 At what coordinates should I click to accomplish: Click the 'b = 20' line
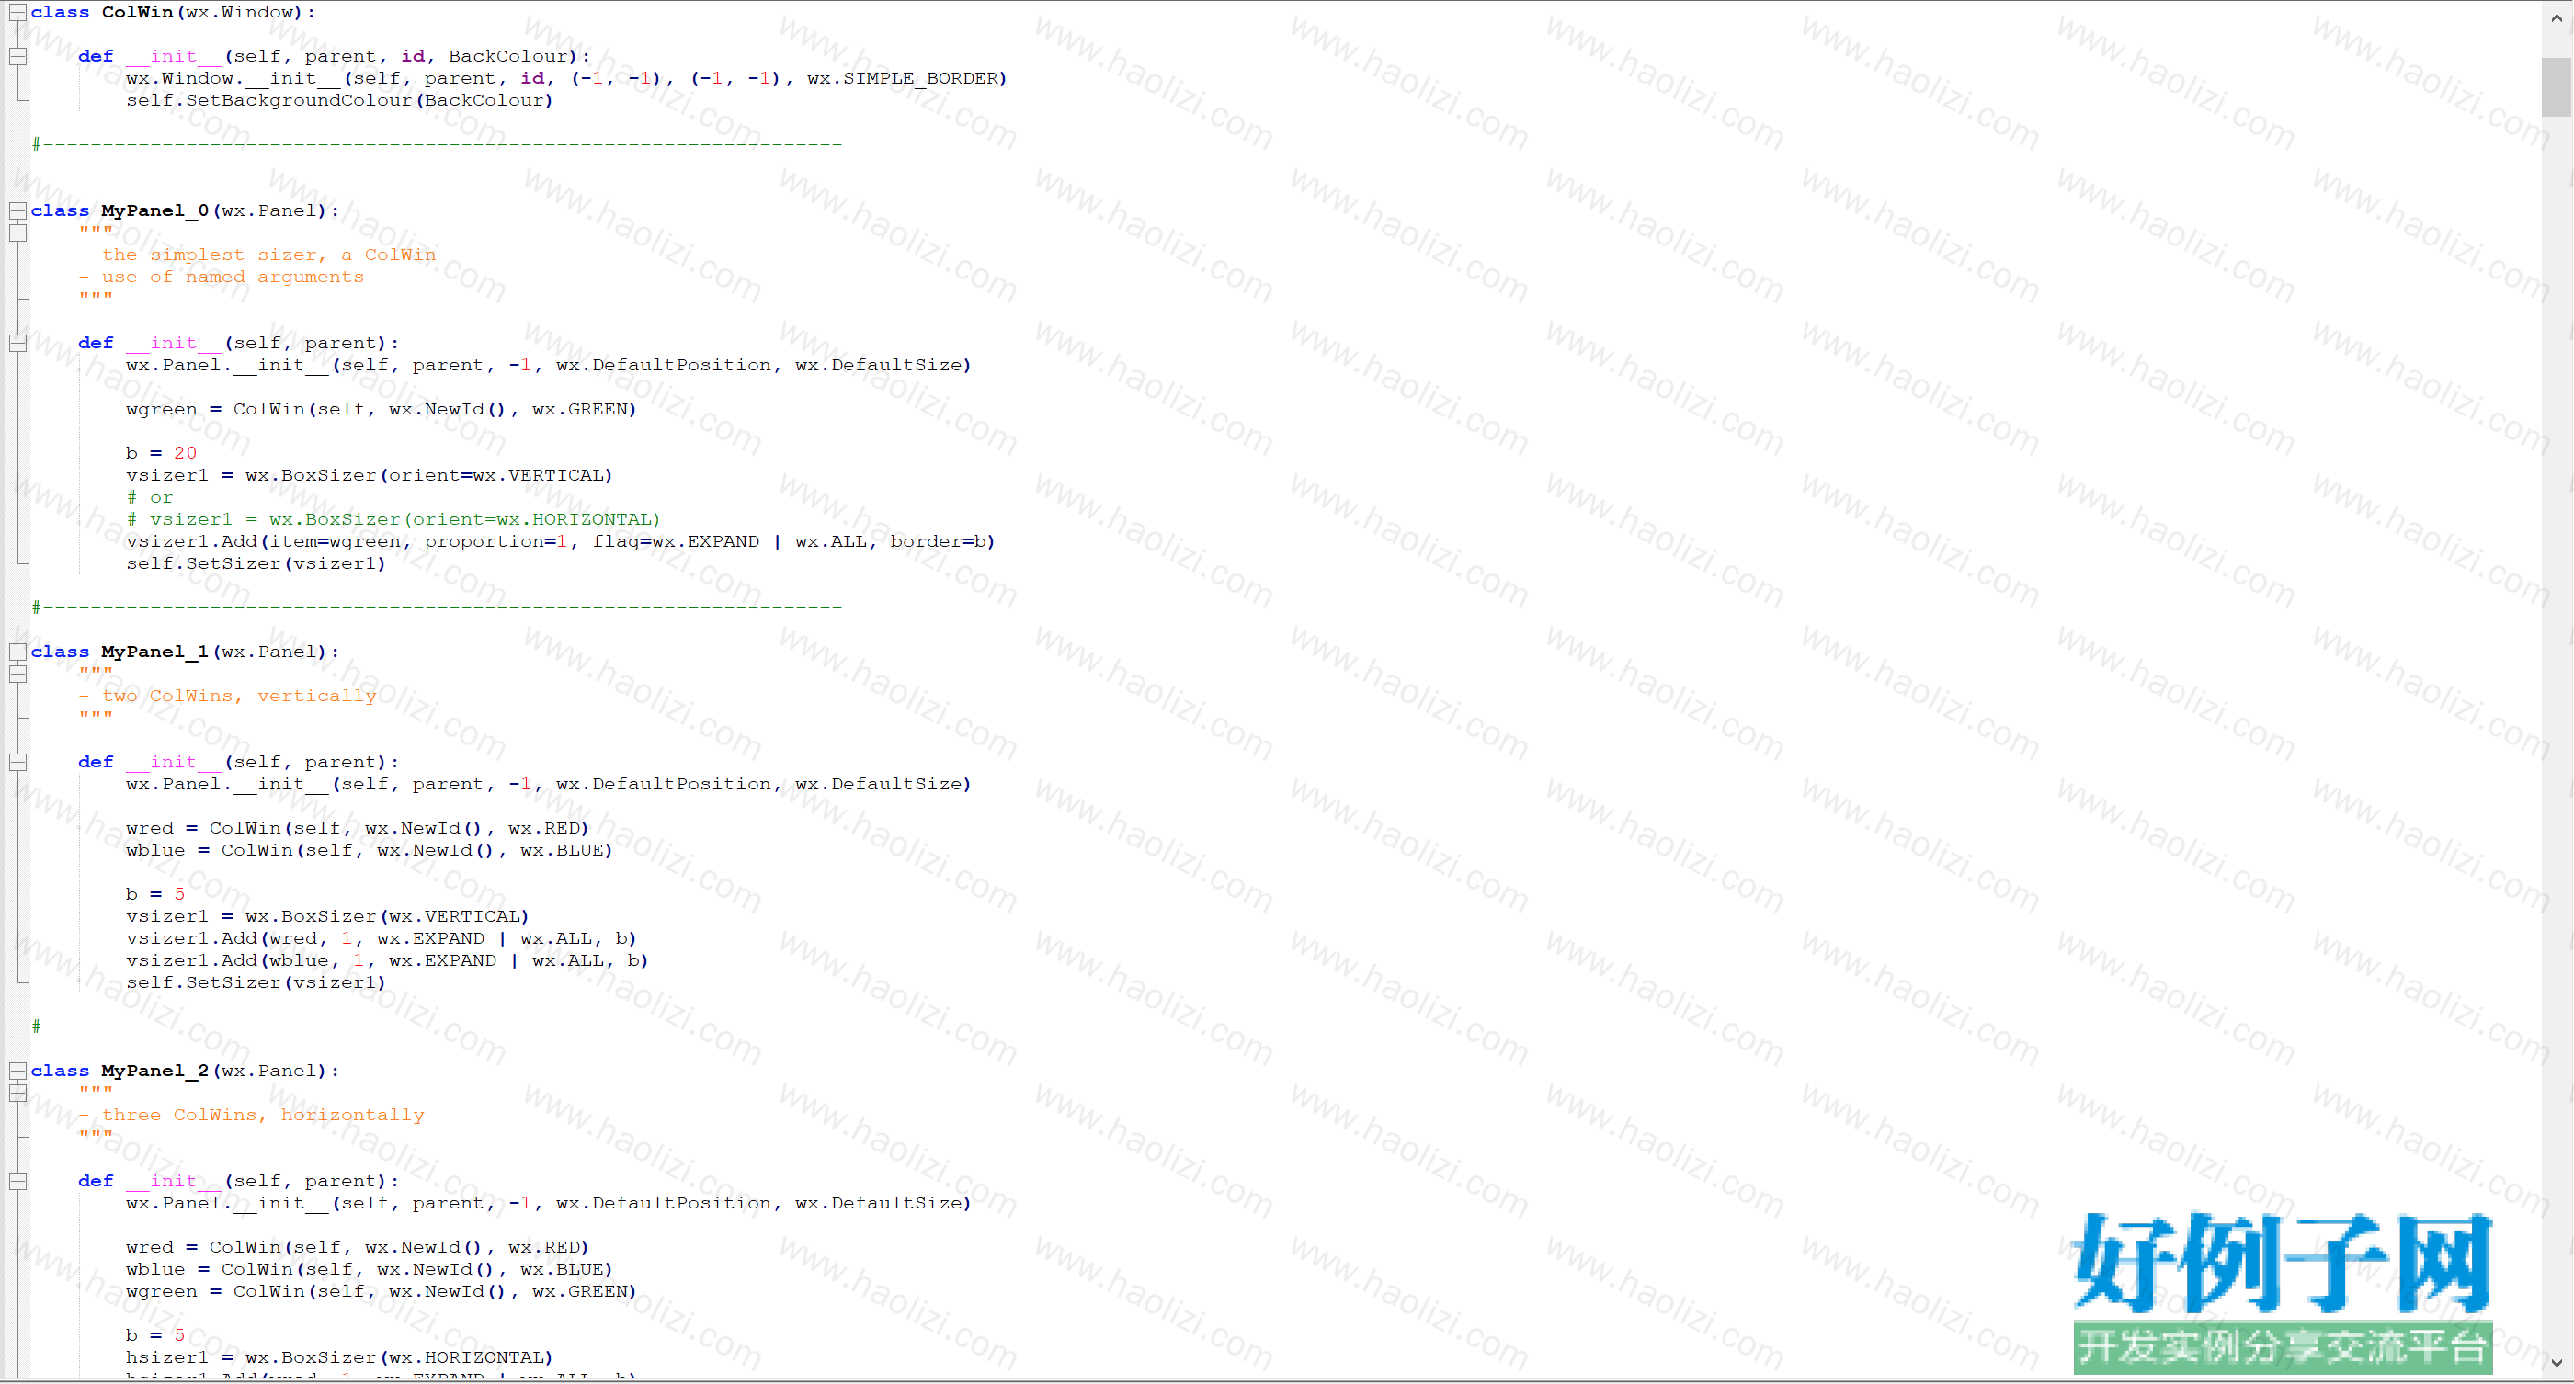point(161,453)
